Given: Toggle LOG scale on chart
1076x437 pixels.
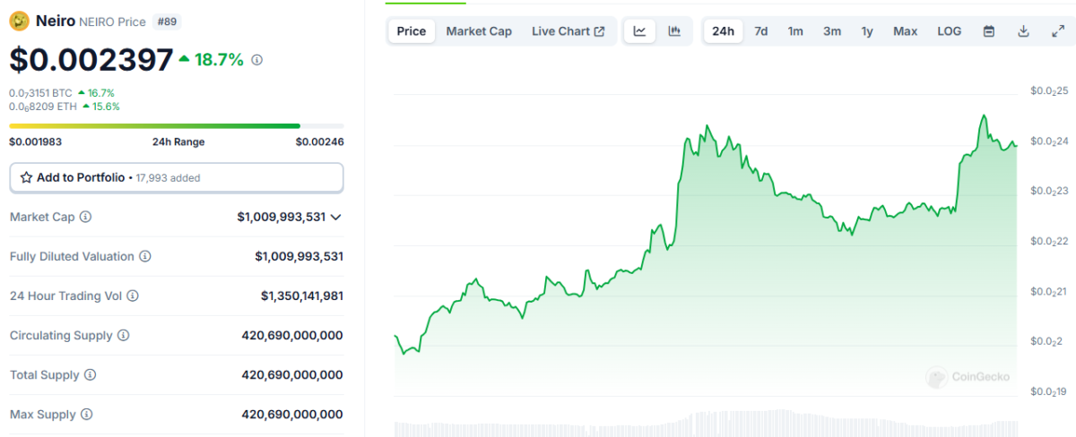Looking at the screenshot, I should pyautogui.click(x=949, y=31).
